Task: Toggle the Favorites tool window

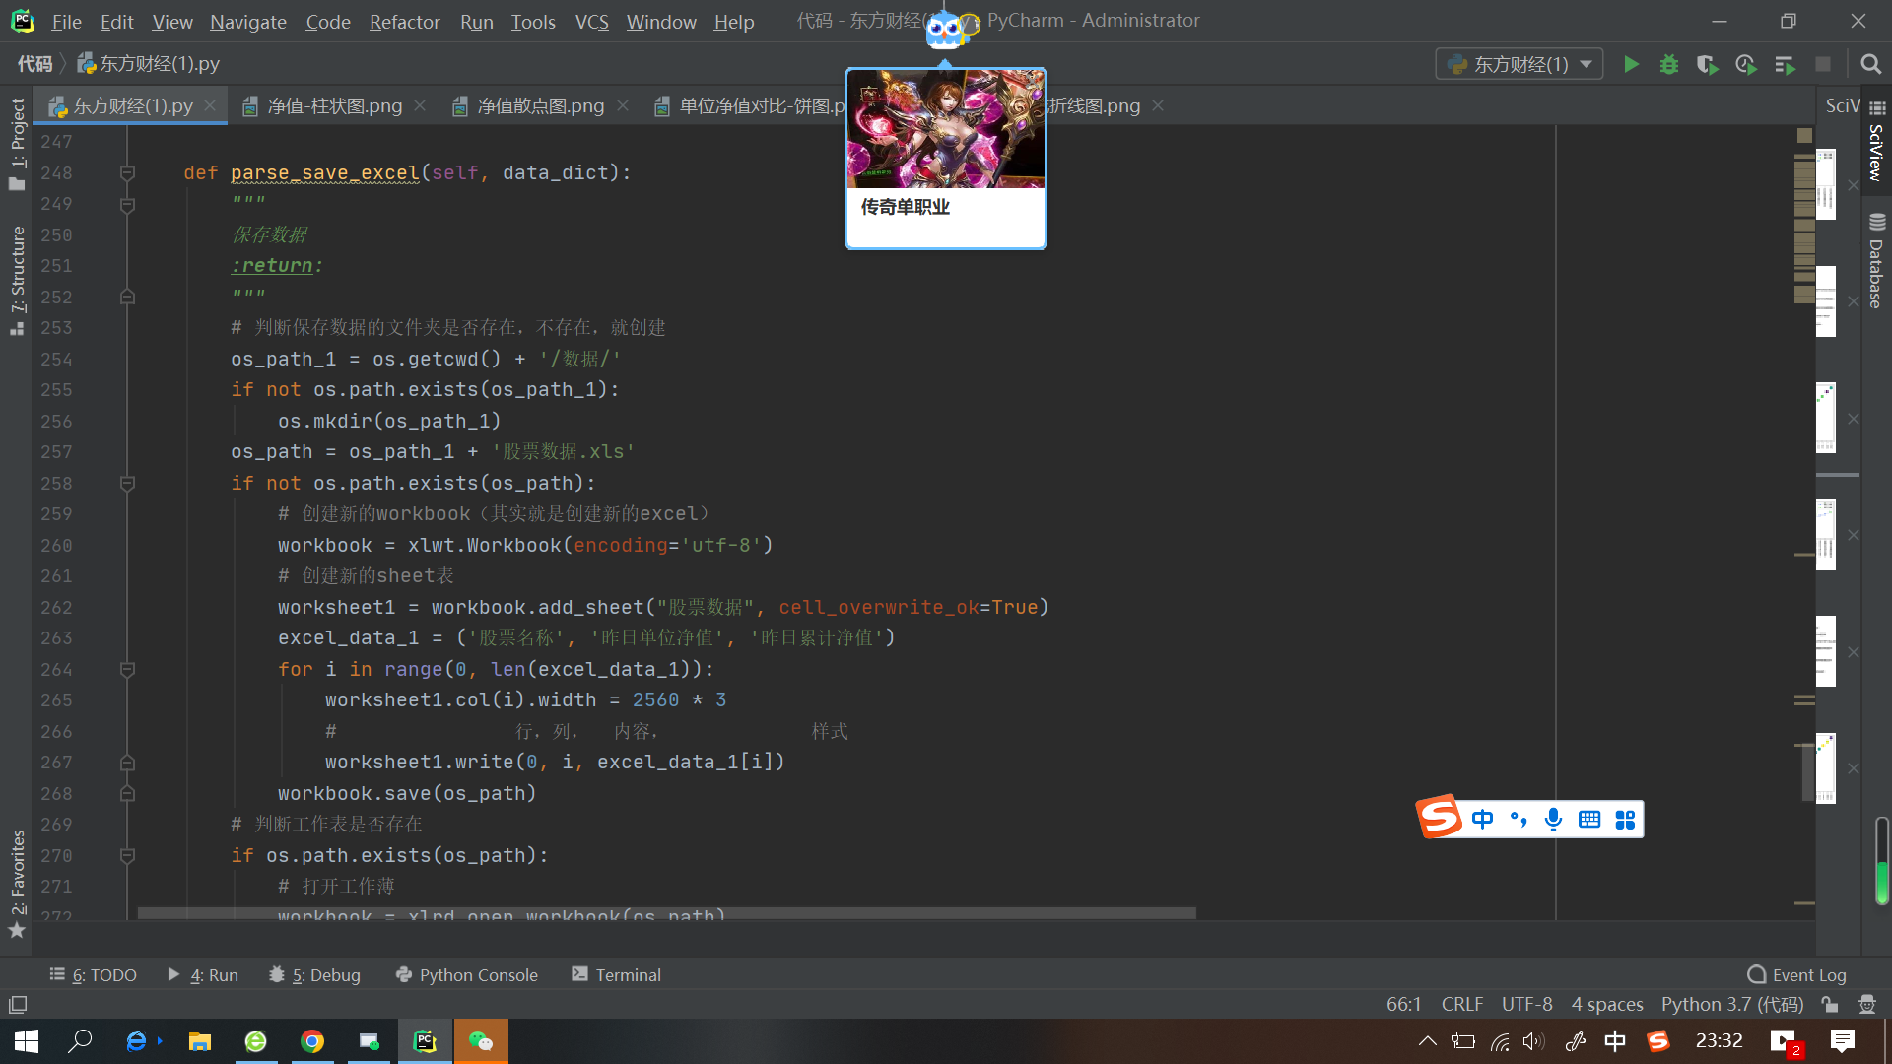Action: coord(17,884)
